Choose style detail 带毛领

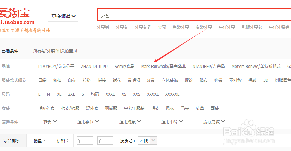pyautogui.click(x=134, y=80)
